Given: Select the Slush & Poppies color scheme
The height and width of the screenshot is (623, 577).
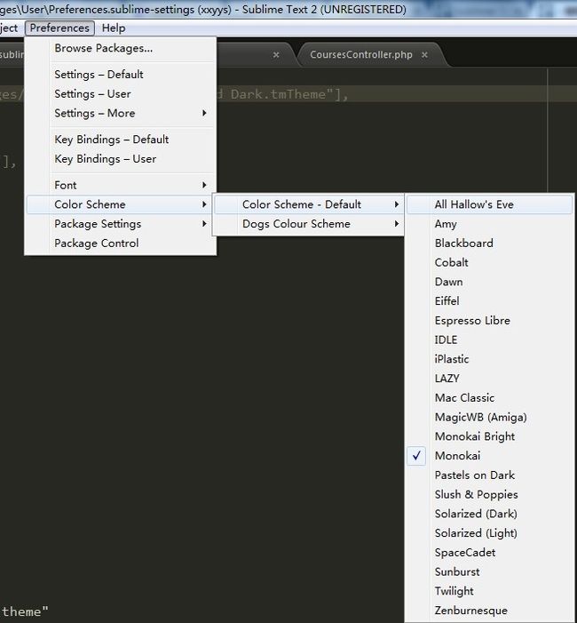Looking at the screenshot, I should pyautogui.click(x=490, y=495).
